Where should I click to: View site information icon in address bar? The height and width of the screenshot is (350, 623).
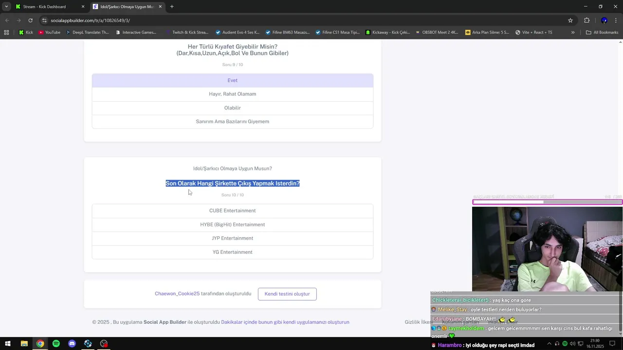44,20
